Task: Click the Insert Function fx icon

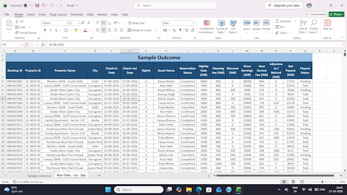Action: pyautogui.click(x=43, y=45)
